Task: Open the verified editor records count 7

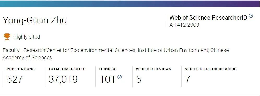Action: (188, 79)
